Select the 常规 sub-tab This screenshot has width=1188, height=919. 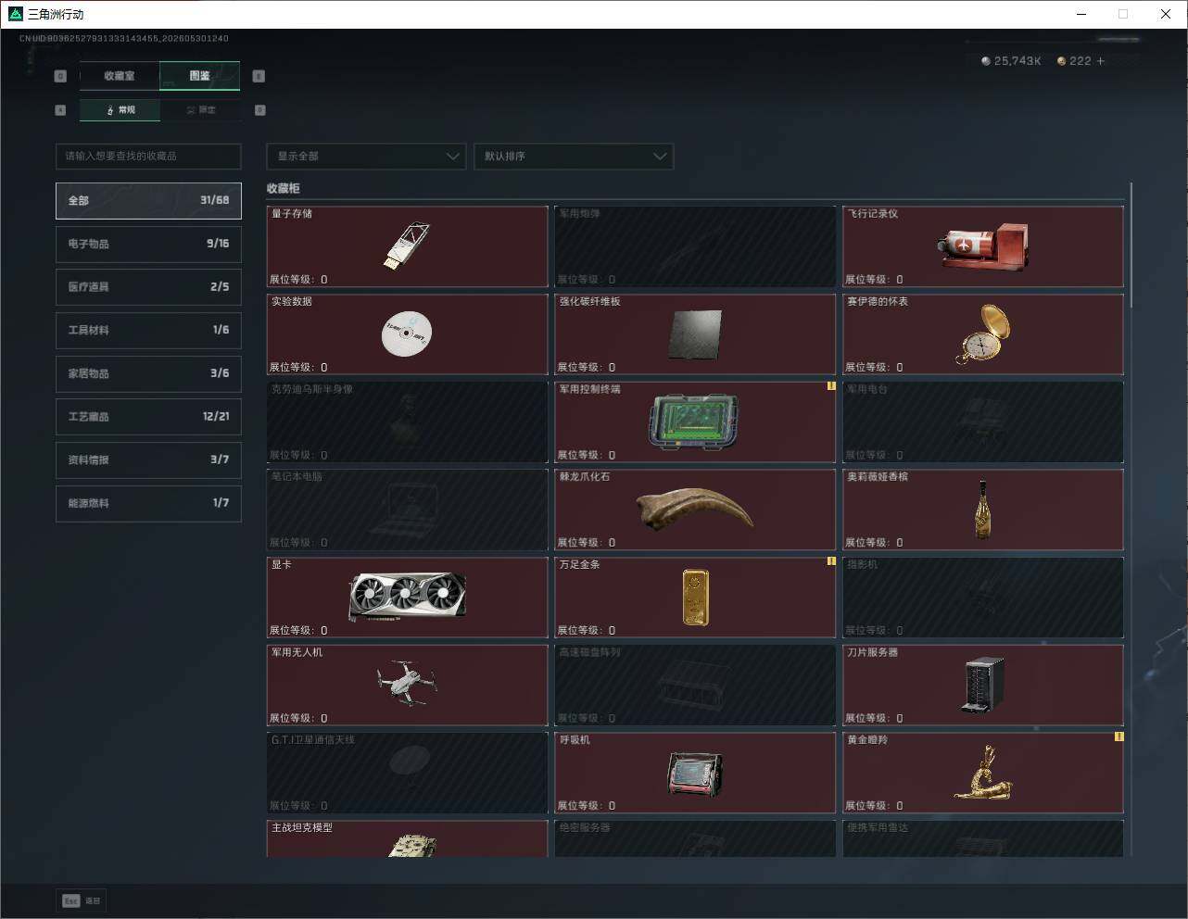tap(120, 110)
